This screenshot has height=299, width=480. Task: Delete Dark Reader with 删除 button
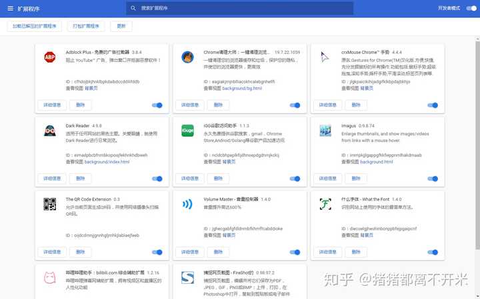(80, 178)
